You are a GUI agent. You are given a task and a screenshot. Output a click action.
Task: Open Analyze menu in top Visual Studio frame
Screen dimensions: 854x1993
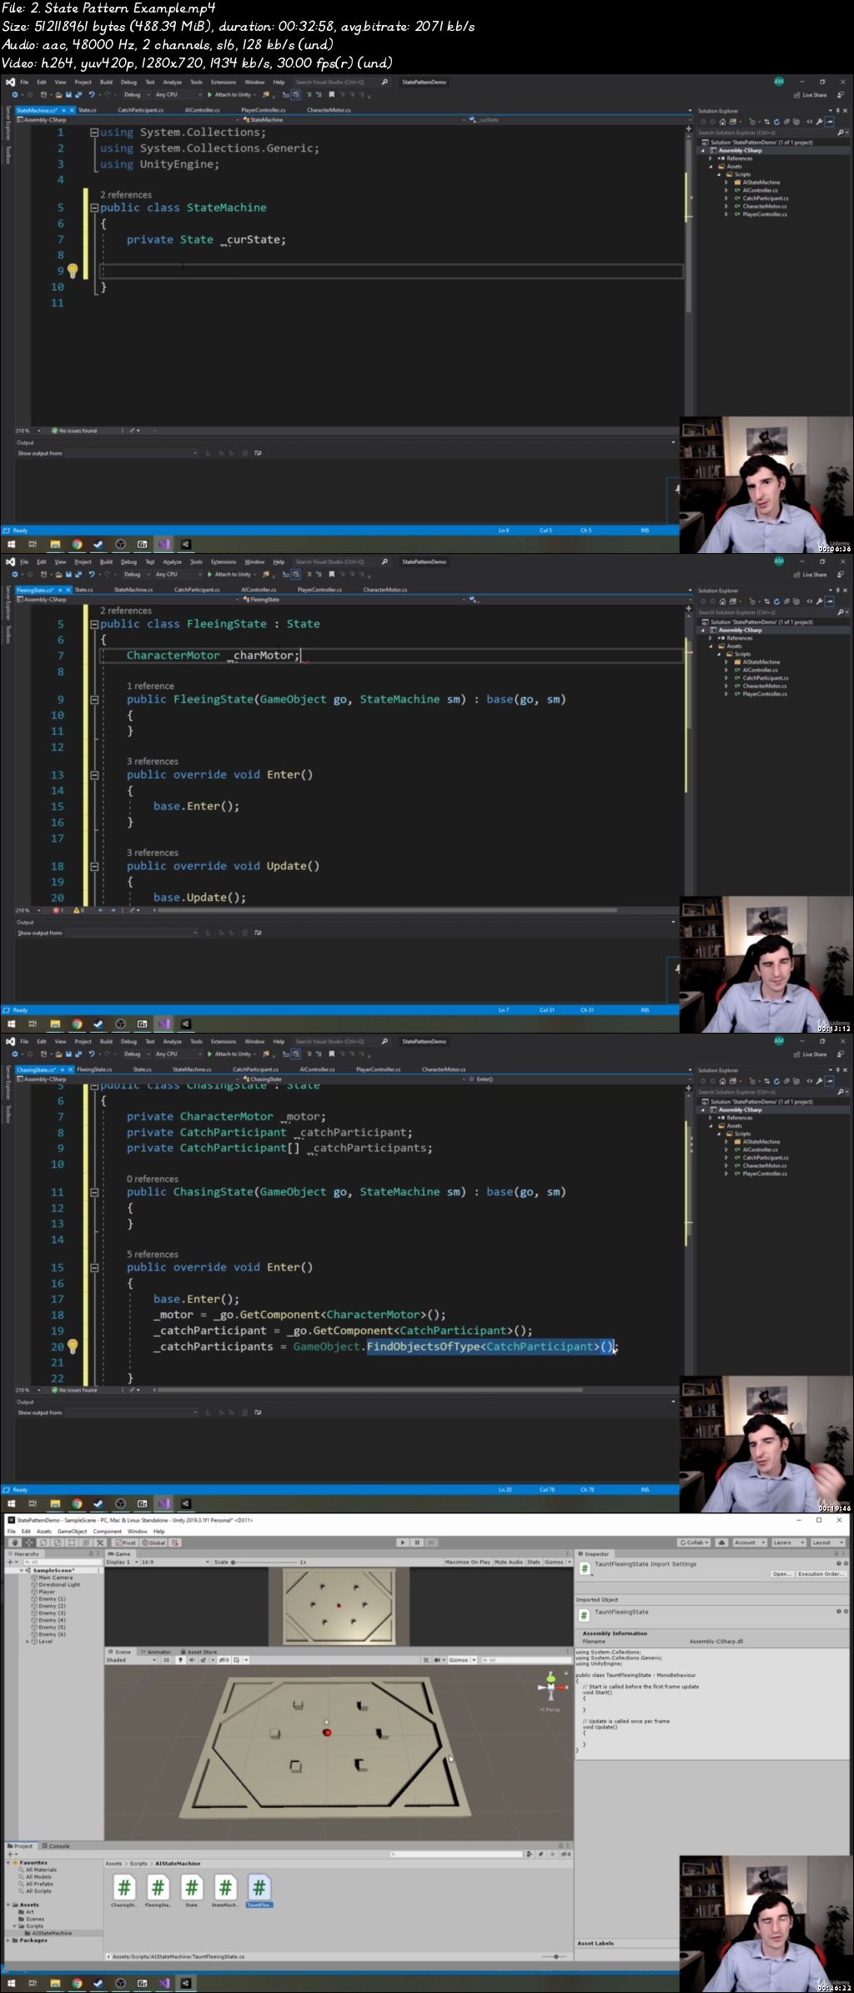(172, 82)
